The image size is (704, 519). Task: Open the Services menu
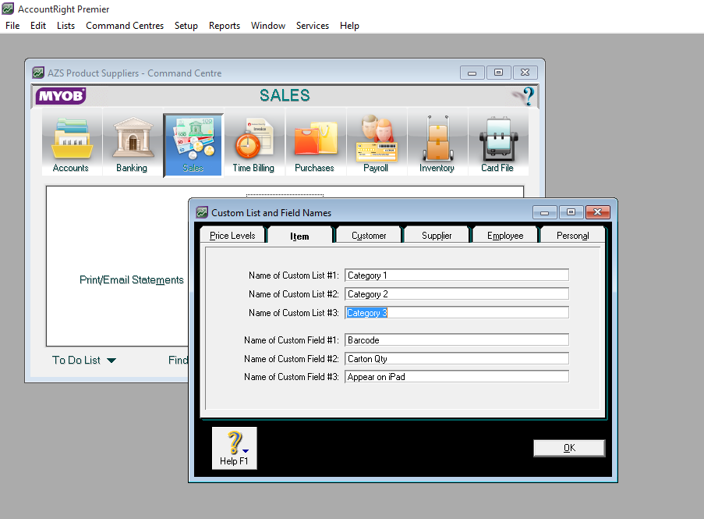pos(313,26)
